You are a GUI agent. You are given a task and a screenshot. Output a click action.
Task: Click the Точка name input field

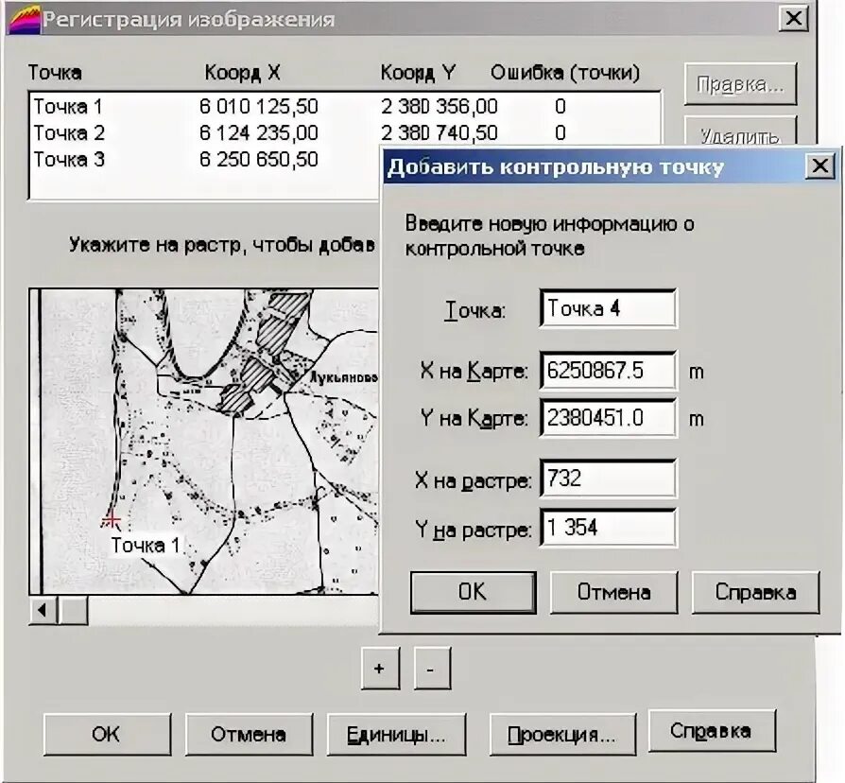coord(608,308)
